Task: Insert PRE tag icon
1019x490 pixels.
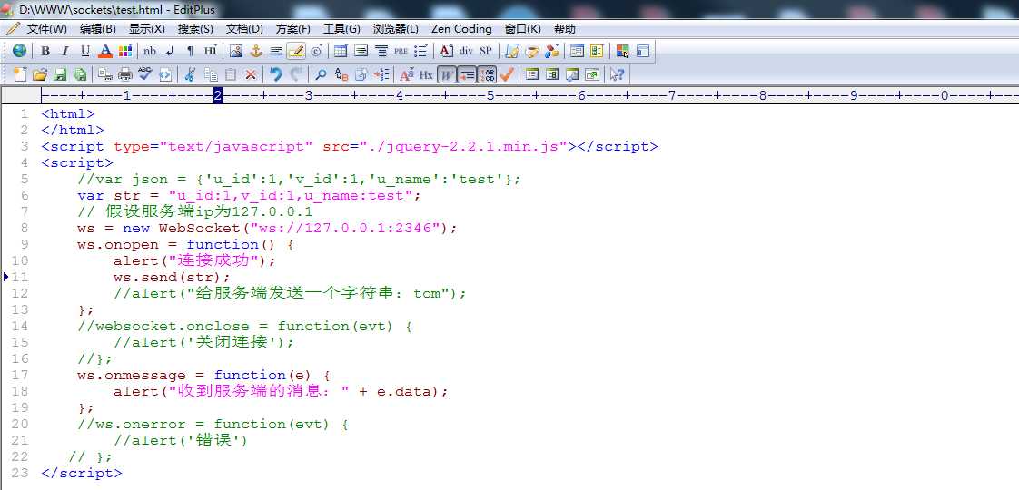Action: point(401,52)
